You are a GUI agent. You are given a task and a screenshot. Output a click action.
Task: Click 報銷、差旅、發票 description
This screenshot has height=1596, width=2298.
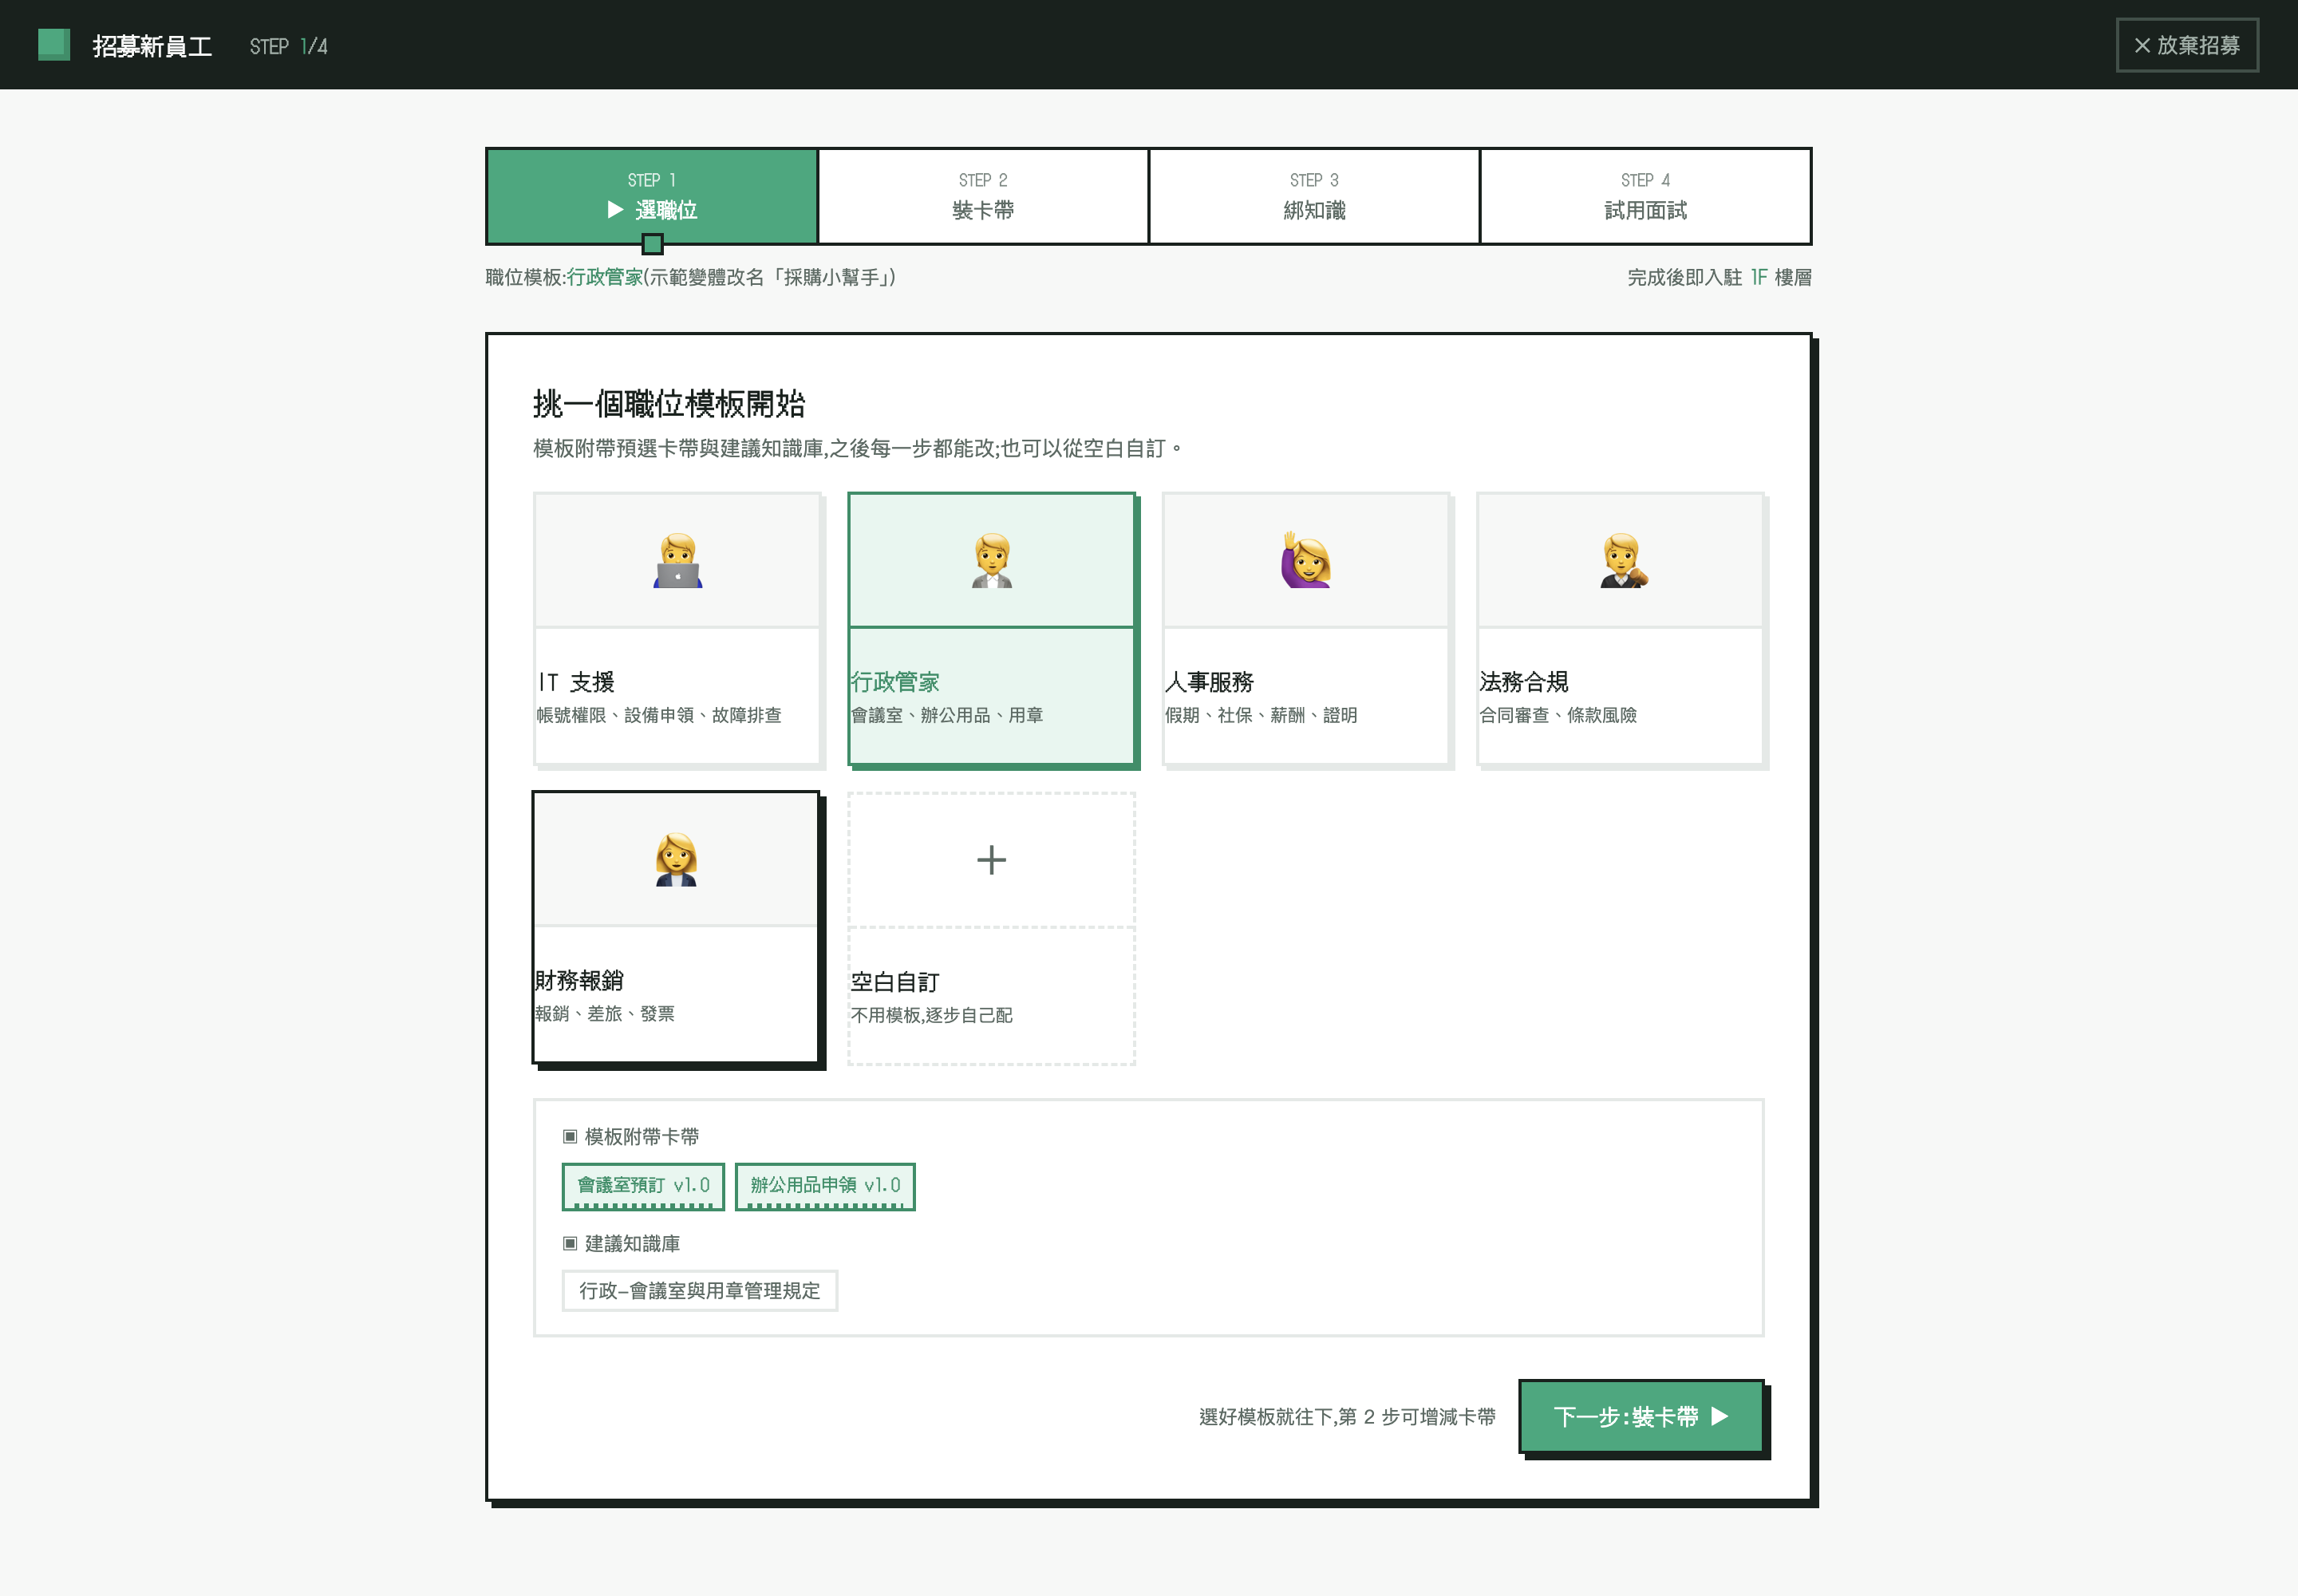pyautogui.click(x=604, y=1013)
